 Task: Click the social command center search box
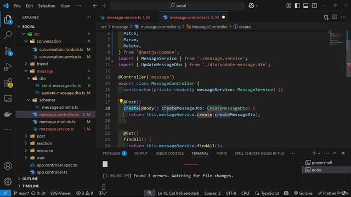[178, 6]
